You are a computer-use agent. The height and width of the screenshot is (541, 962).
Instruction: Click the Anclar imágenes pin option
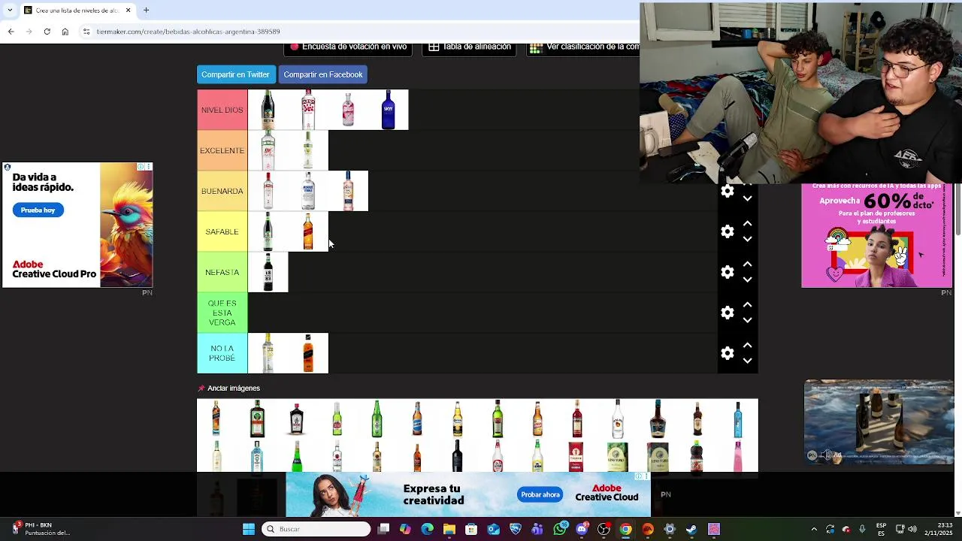pos(229,388)
